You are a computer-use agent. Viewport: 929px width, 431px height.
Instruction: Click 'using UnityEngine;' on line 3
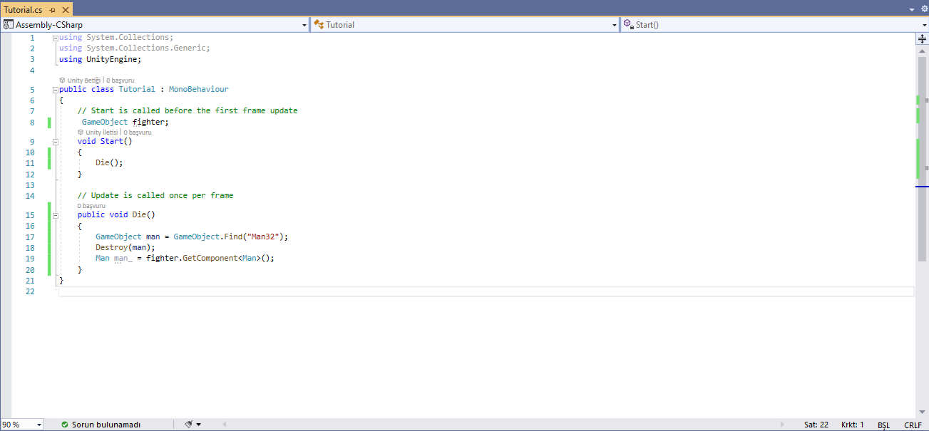101,60
